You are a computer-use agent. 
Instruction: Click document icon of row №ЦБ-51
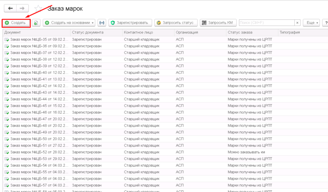[7, 146]
